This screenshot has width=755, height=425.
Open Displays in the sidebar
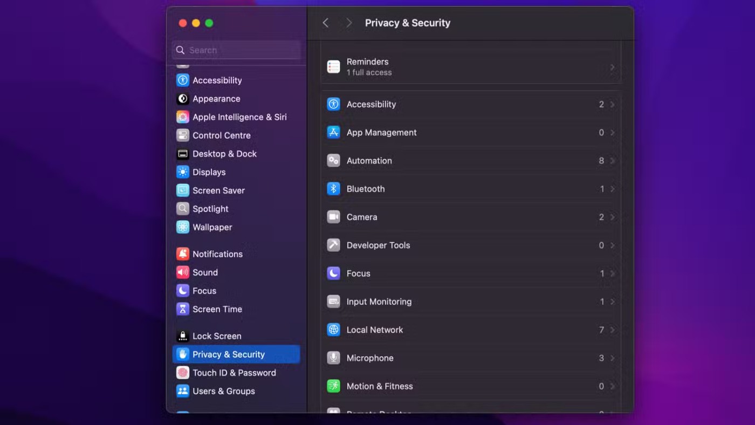[x=209, y=172]
